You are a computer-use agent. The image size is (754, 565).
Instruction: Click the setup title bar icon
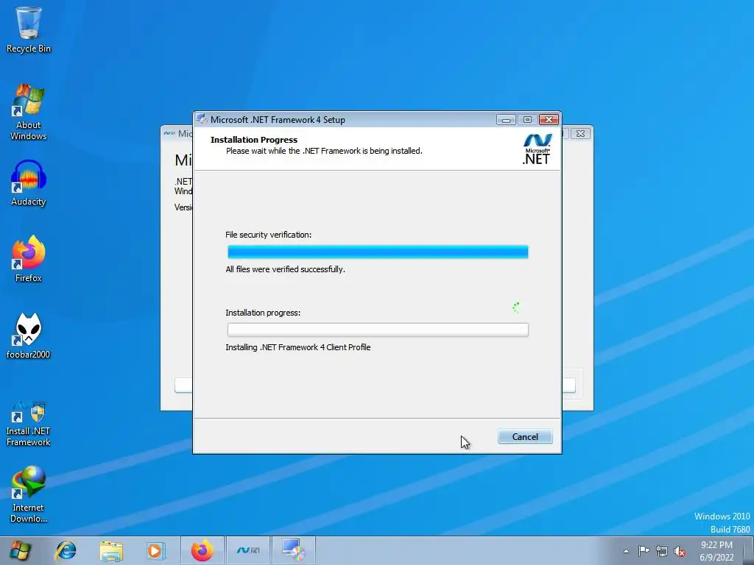(202, 119)
